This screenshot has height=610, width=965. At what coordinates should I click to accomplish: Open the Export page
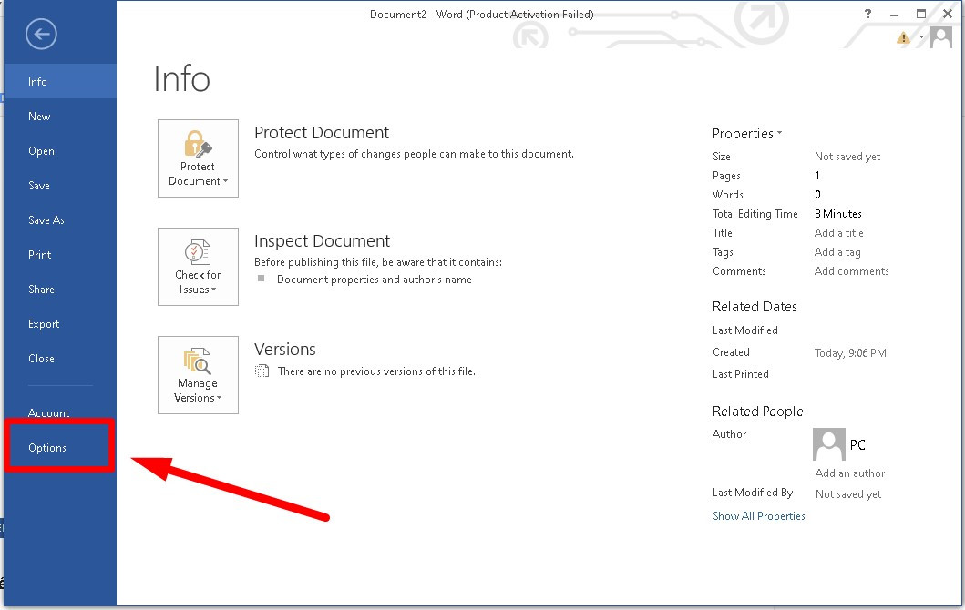pos(44,324)
